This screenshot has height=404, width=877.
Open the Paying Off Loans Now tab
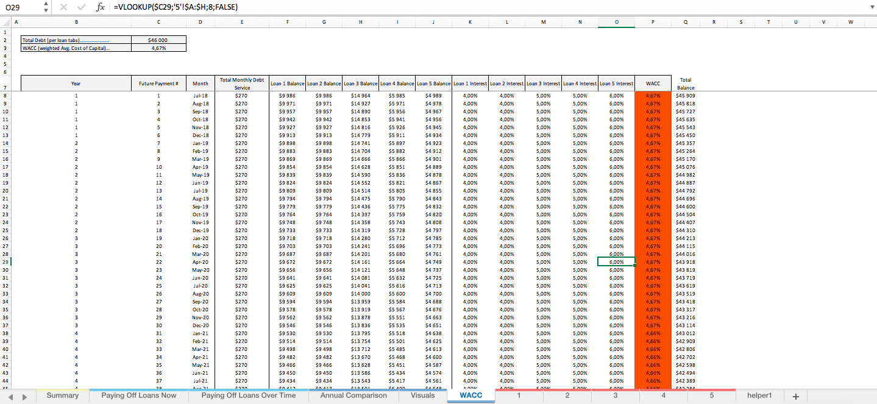(138, 395)
